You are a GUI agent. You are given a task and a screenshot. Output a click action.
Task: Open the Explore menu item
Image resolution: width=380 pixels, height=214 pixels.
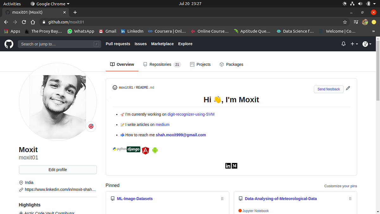[185, 44]
